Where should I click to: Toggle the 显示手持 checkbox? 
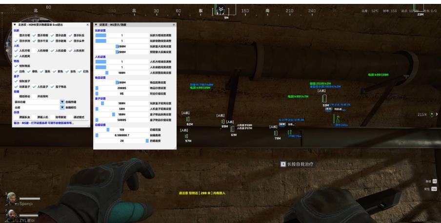point(16,41)
